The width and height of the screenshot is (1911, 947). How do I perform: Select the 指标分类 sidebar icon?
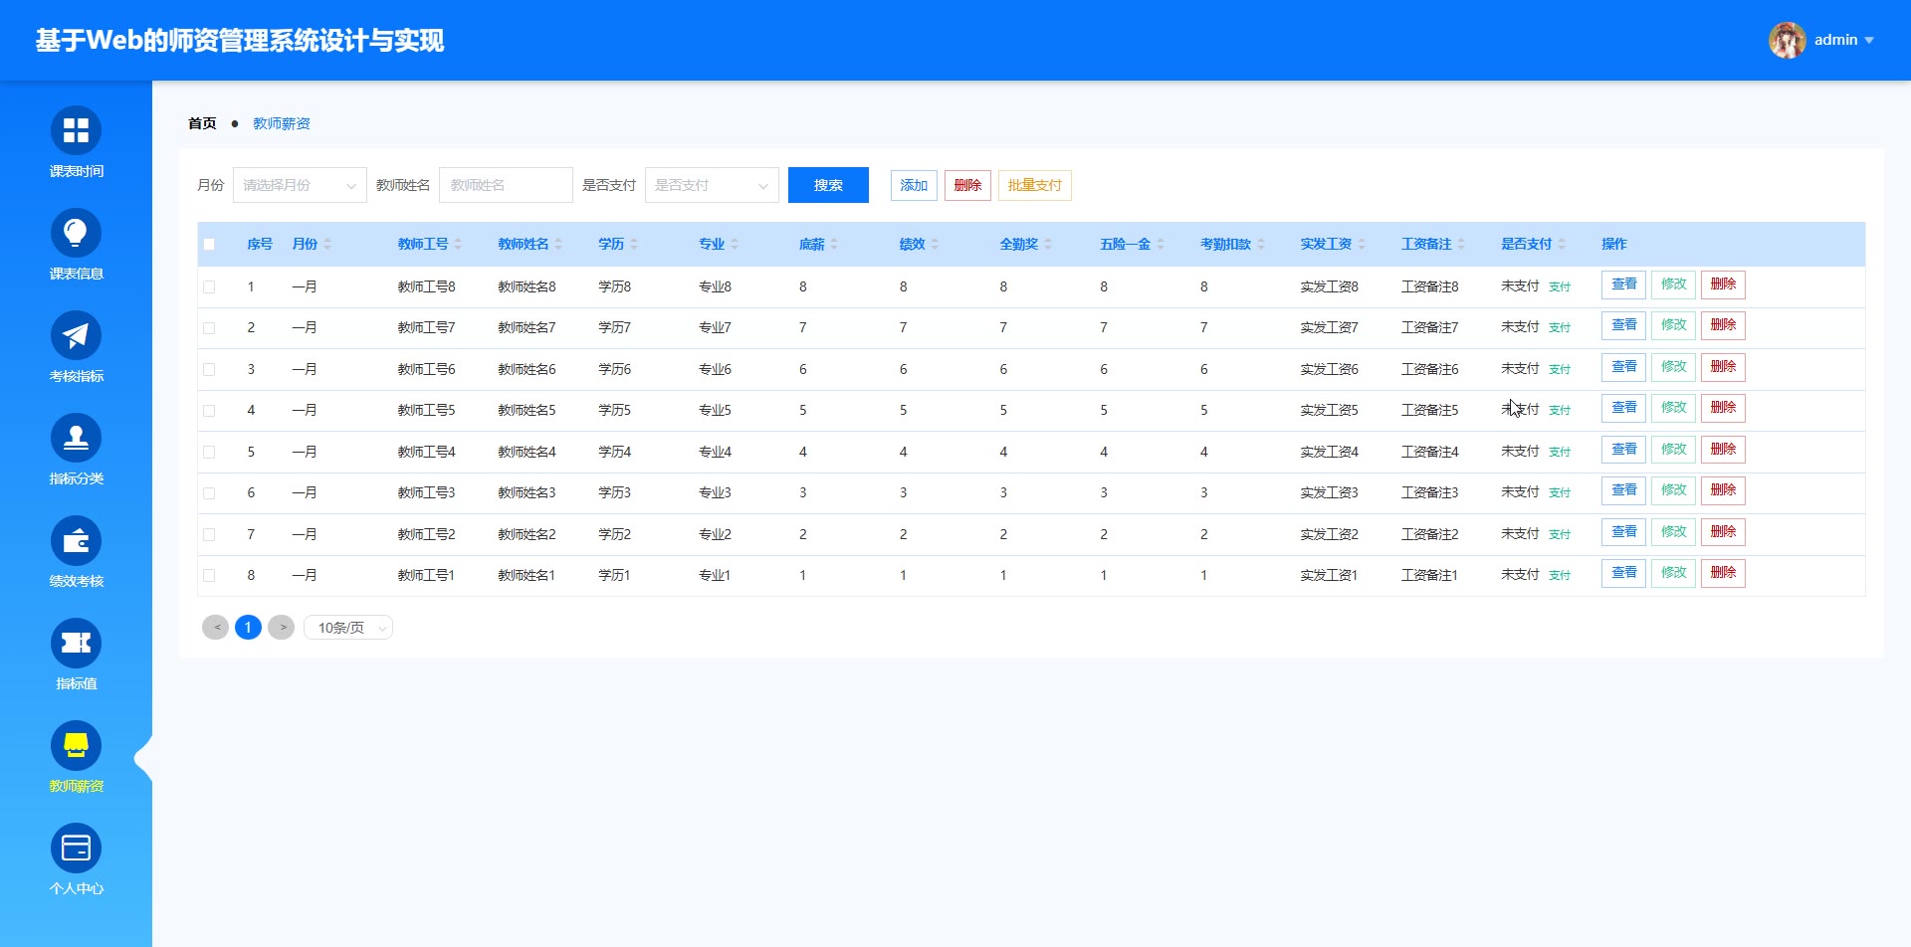(76, 439)
